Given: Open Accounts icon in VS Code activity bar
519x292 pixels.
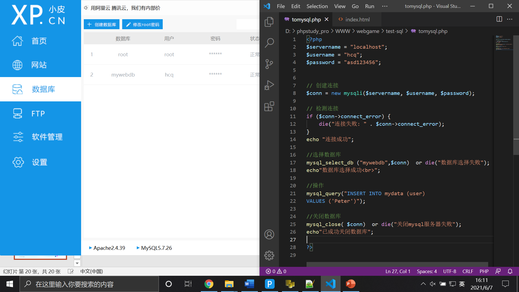Looking at the screenshot, I should click(x=269, y=234).
